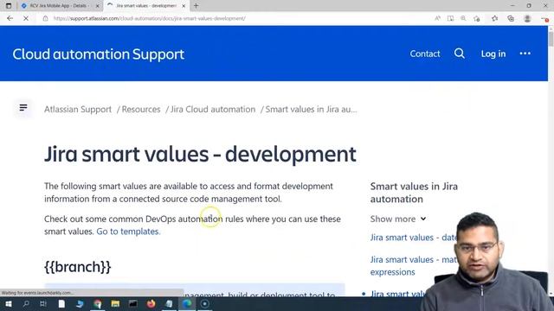Go to Jira Cloud automation breadcrumb
554x311 pixels.
[213, 110]
